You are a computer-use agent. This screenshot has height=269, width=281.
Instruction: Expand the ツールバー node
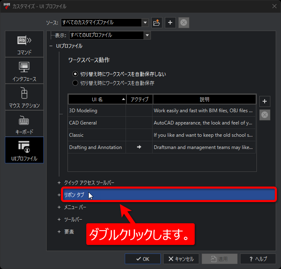click(59, 219)
